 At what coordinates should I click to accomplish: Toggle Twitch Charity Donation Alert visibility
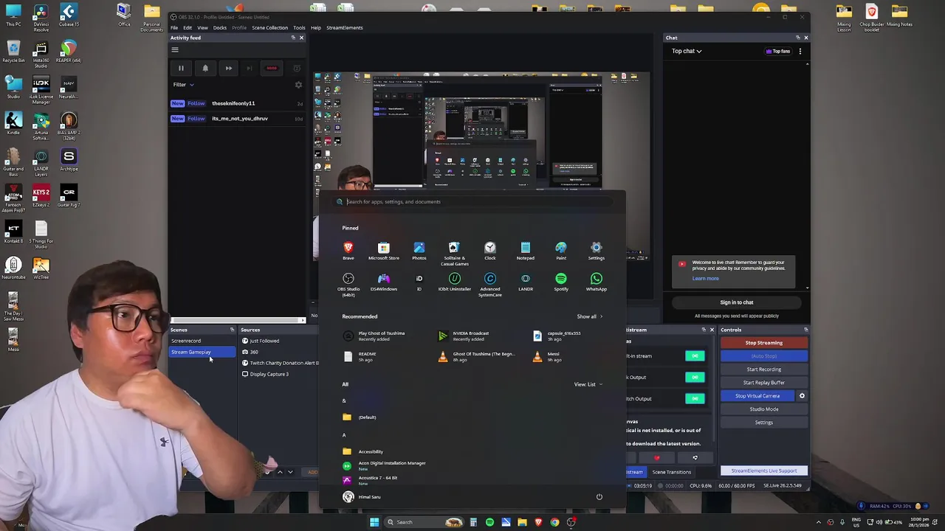(x=245, y=363)
